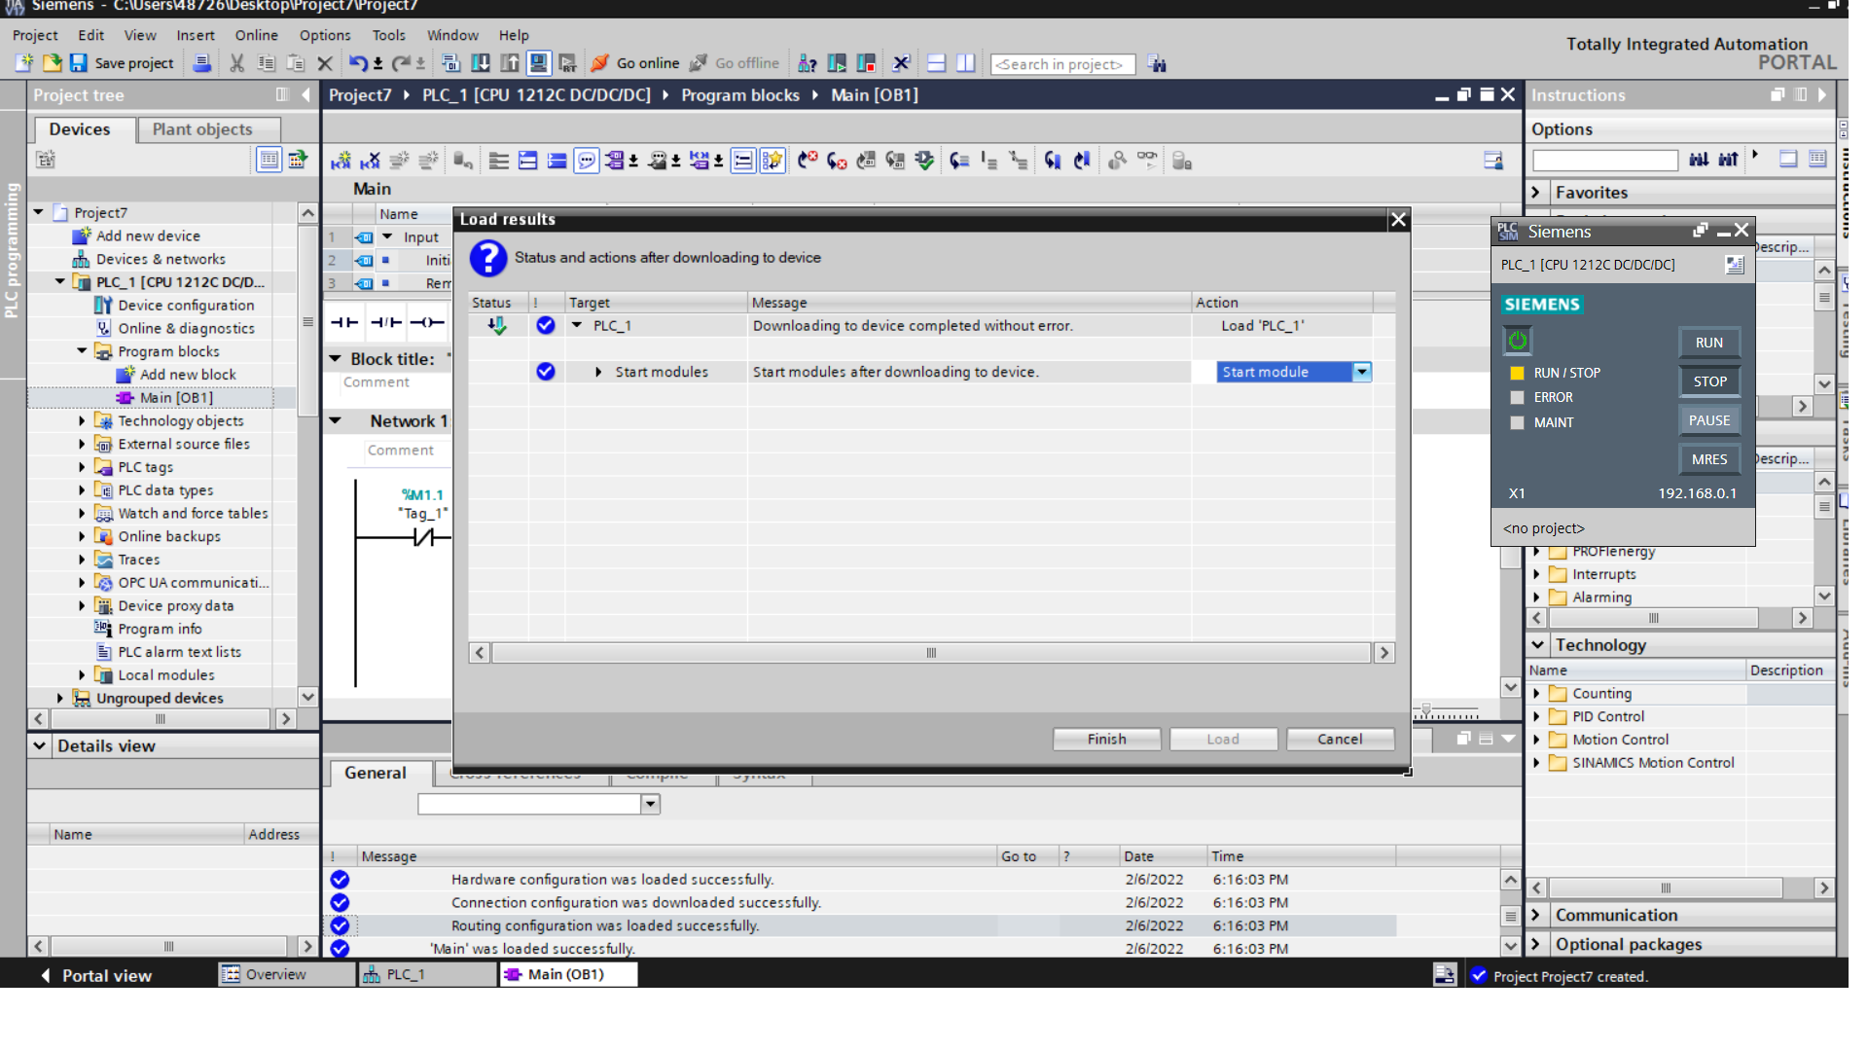This screenshot has width=1868, height=1051.
Task: Toggle free comments display in editor toolbar
Action: coord(587,161)
